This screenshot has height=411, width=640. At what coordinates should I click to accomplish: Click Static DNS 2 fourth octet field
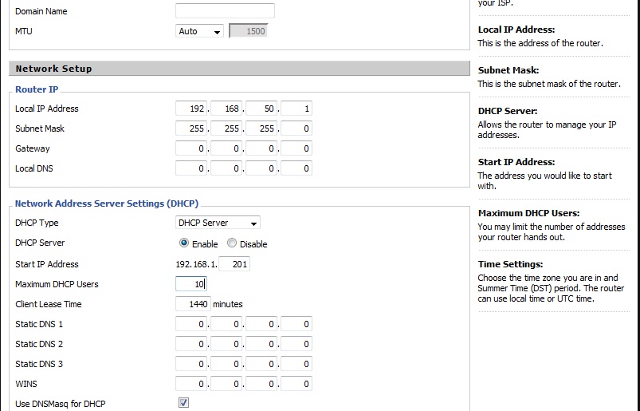(x=296, y=344)
